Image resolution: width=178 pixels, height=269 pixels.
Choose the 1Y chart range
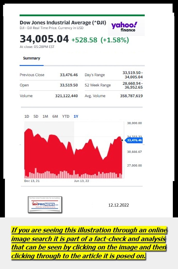pyautogui.click(x=76, y=116)
